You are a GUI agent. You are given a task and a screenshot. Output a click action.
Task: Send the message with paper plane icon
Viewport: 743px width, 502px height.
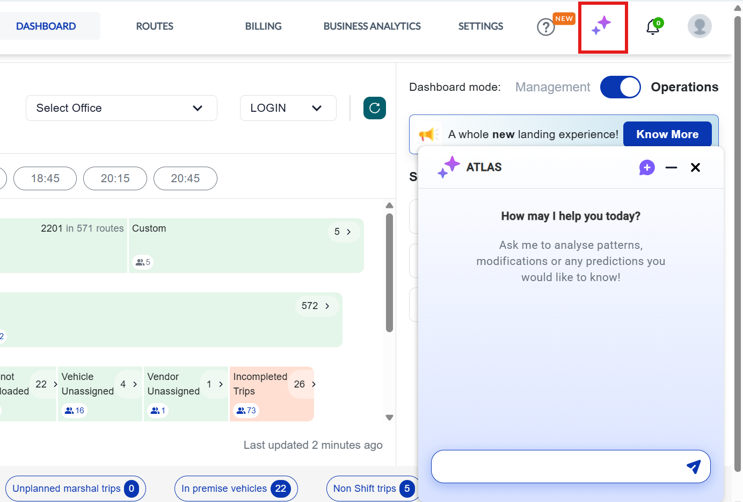(x=694, y=467)
